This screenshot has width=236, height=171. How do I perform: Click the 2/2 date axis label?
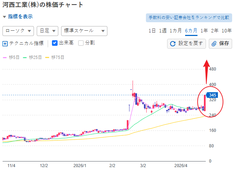point(112,166)
